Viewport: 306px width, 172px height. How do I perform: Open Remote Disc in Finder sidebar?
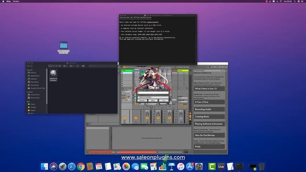35,97
